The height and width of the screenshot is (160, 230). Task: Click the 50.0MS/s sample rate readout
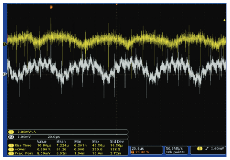174,149
